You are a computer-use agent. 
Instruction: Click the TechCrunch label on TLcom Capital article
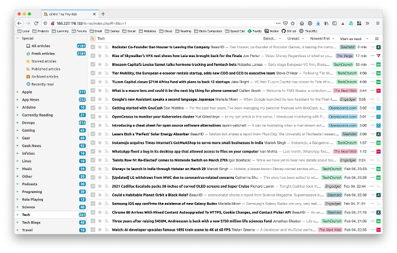tap(345, 82)
